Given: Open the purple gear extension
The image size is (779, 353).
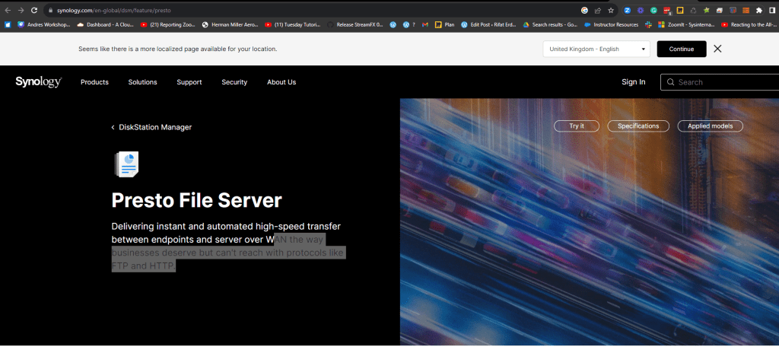Looking at the screenshot, I should tap(641, 10).
